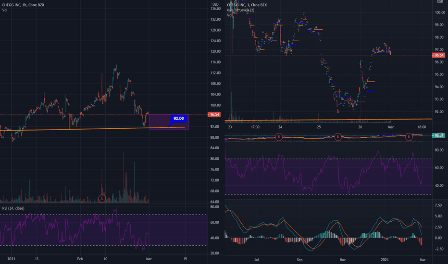Click the 93.00 level on the 3-minute price axis
The height and width of the screenshot is (264, 448).
point(440,99)
